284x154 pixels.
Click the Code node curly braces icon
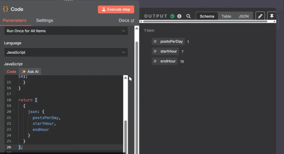point(5,9)
